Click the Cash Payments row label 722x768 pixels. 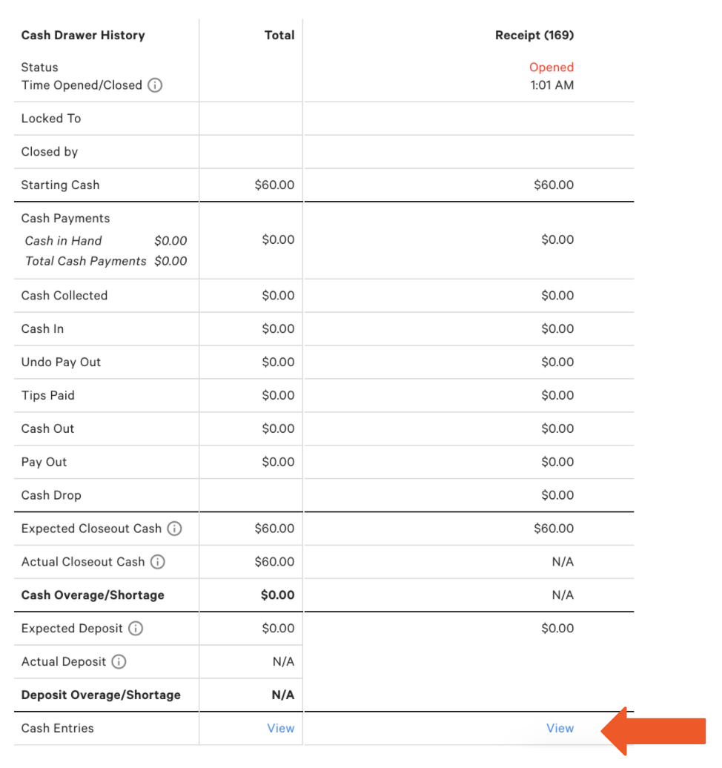pos(65,218)
